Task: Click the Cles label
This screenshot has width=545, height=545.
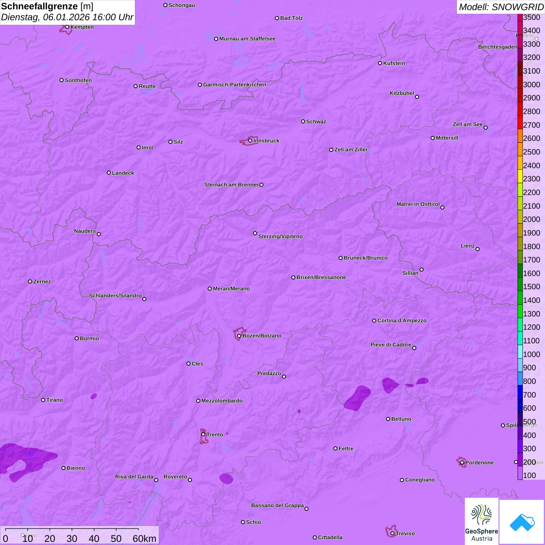Action: 197,364
